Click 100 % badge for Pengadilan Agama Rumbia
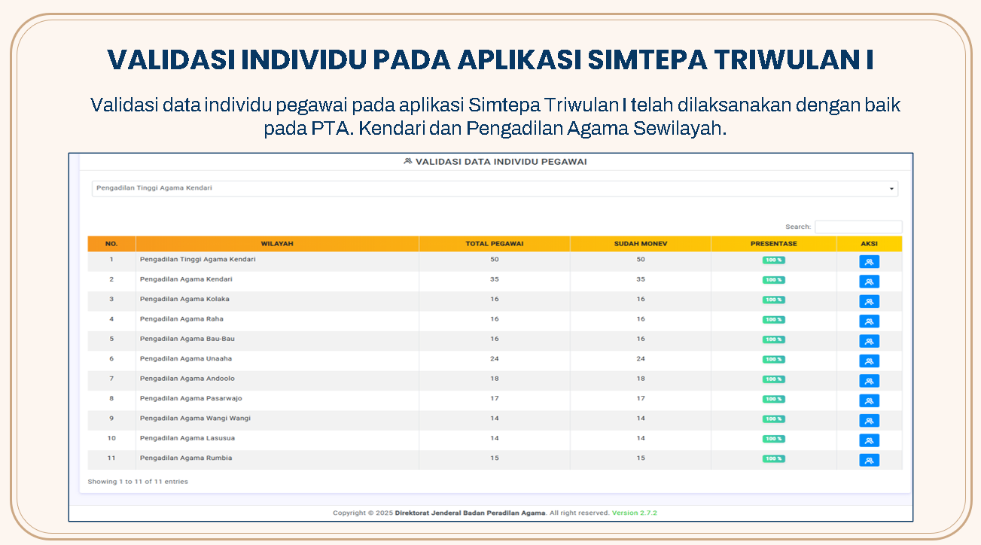The height and width of the screenshot is (545, 981). click(773, 458)
